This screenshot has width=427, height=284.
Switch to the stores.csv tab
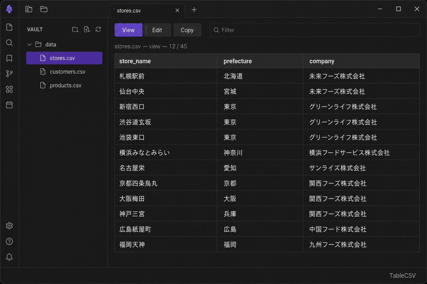147,11
